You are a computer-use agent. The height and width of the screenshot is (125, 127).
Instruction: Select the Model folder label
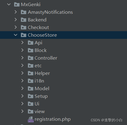(42, 89)
